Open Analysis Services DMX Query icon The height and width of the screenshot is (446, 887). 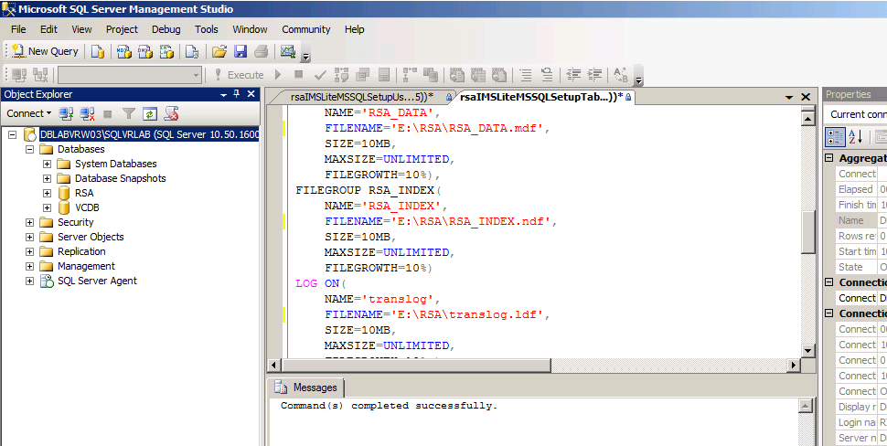[144, 51]
